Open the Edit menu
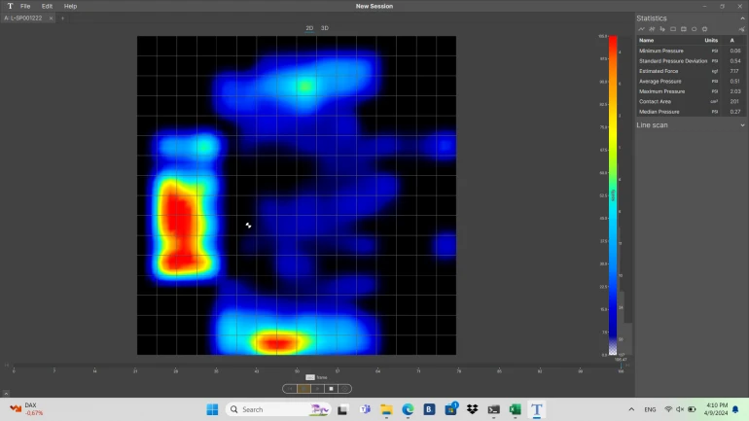Image resolution: width=749 pixels, height=421 pixels. click(x=47, y=6)
